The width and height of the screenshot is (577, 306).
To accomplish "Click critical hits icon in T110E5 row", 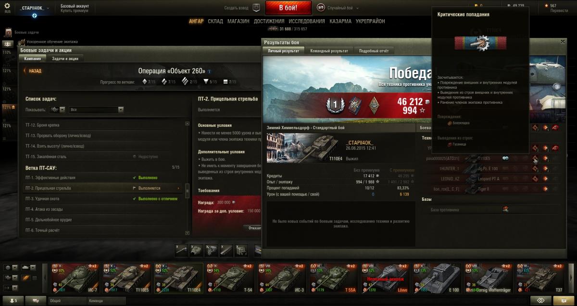I will (x=535, y=158).
